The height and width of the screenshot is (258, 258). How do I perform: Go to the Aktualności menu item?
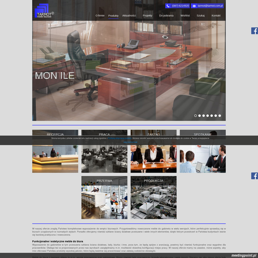pyautogui.click(x=129, y=15)
